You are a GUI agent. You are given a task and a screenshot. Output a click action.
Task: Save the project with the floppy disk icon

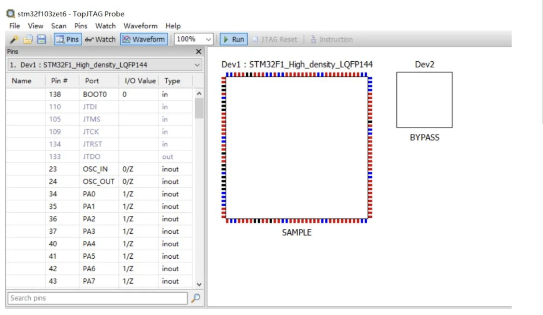point(41,39)
